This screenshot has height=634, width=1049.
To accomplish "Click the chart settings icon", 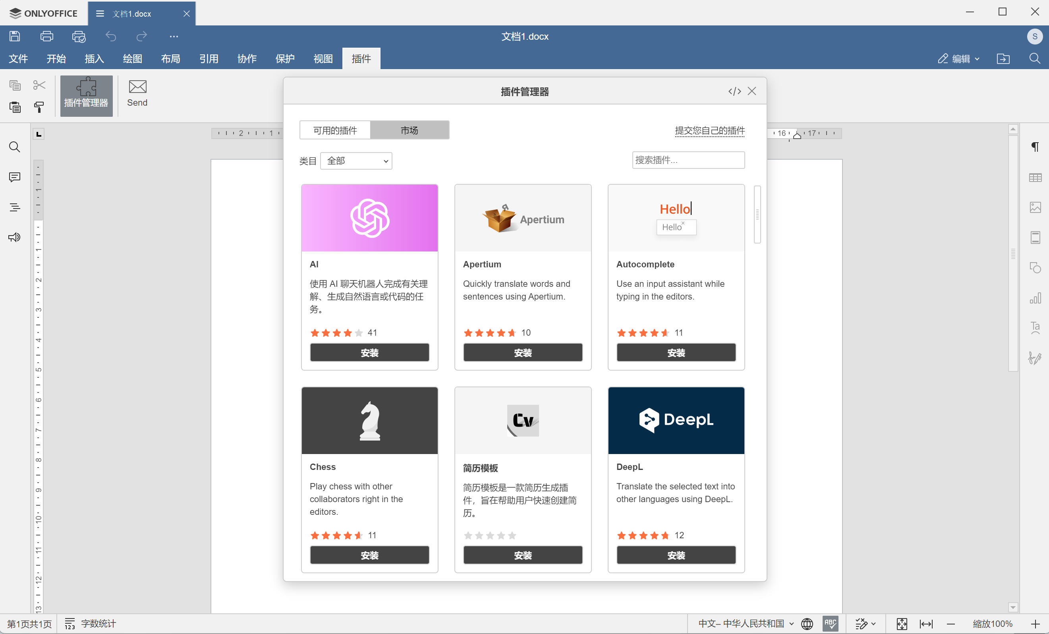I will 1035,298.
